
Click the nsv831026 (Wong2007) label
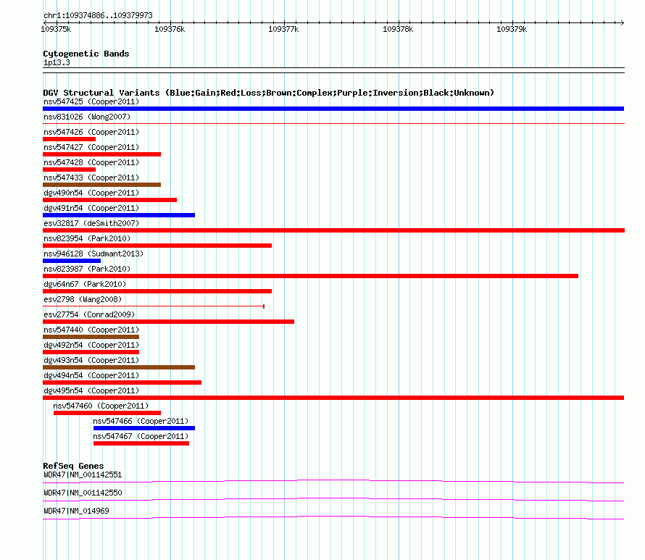[x=87, y=117]
